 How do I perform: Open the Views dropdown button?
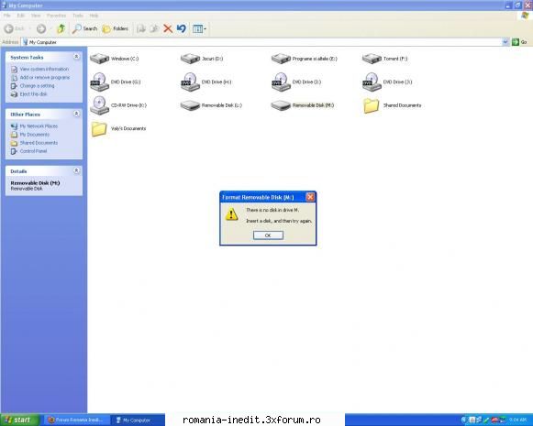click(x=199, y=28)
